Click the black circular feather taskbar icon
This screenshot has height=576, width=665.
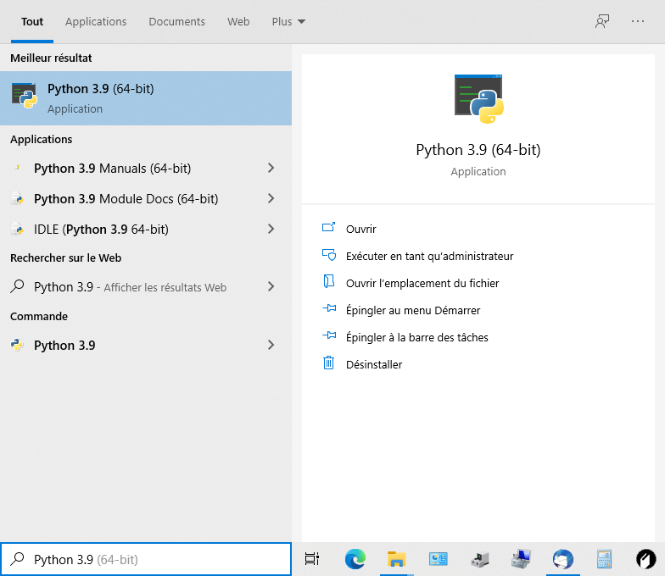[646, 559]
